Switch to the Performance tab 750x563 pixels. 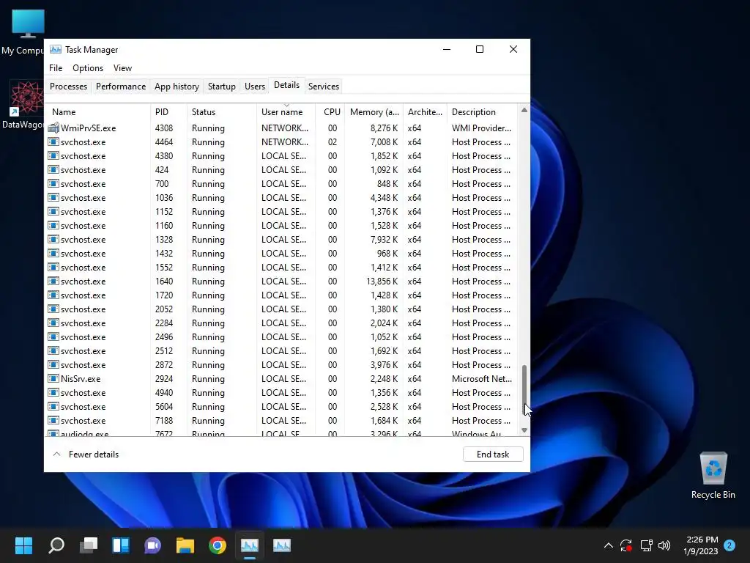click(121, 87)
